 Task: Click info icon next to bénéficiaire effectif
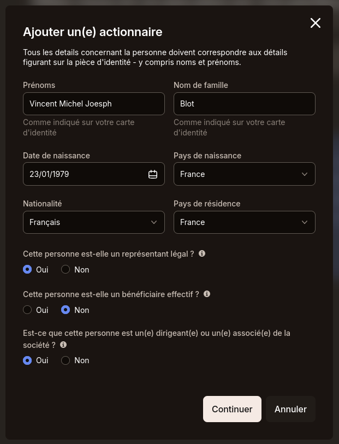207,294
